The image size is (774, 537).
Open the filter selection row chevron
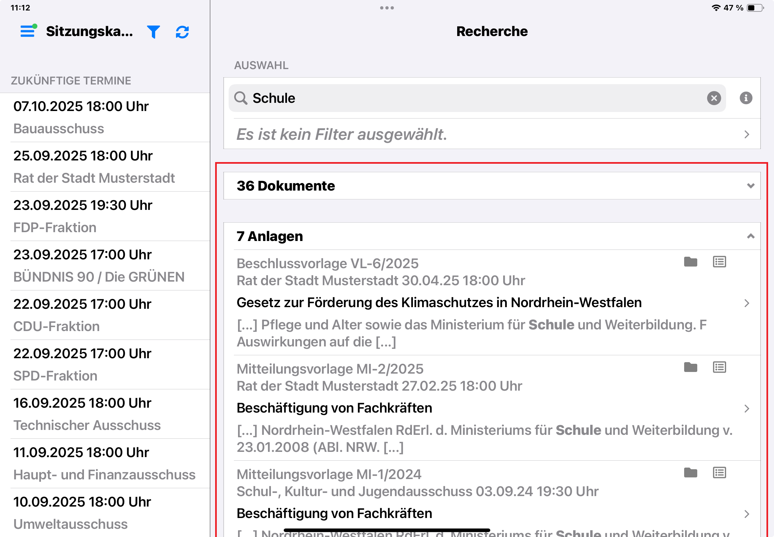(747, 134)
